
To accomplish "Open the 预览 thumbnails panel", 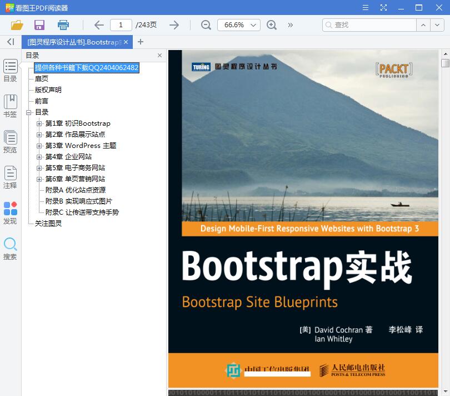I will tap(11, 142).
